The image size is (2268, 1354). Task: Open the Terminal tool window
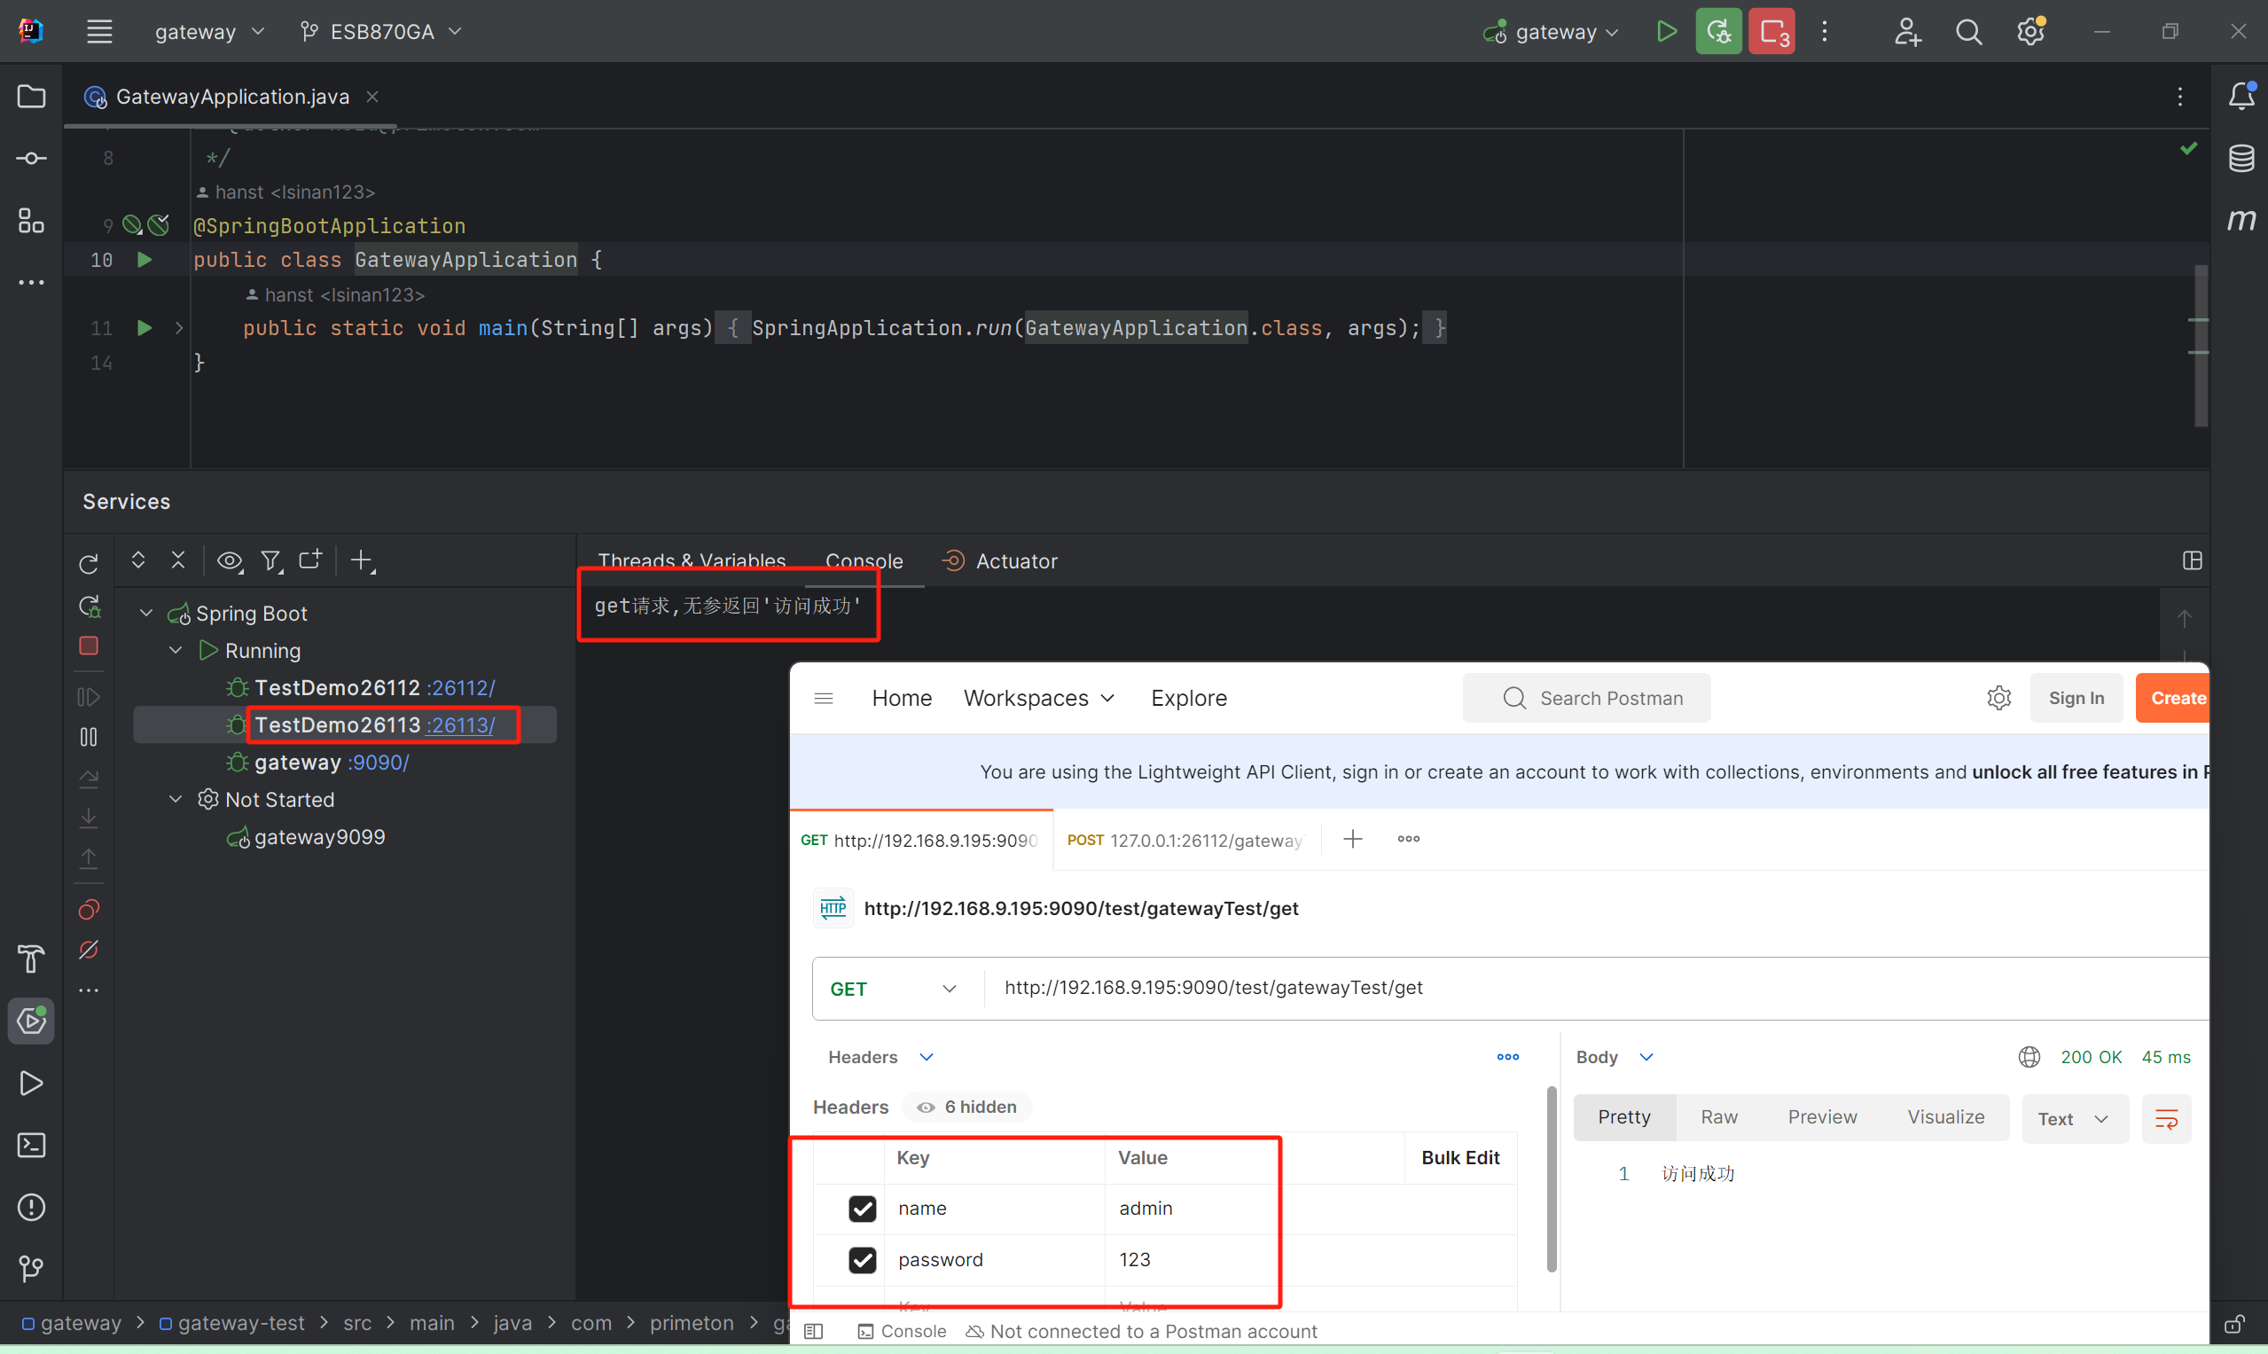(x=31, y=1145)
